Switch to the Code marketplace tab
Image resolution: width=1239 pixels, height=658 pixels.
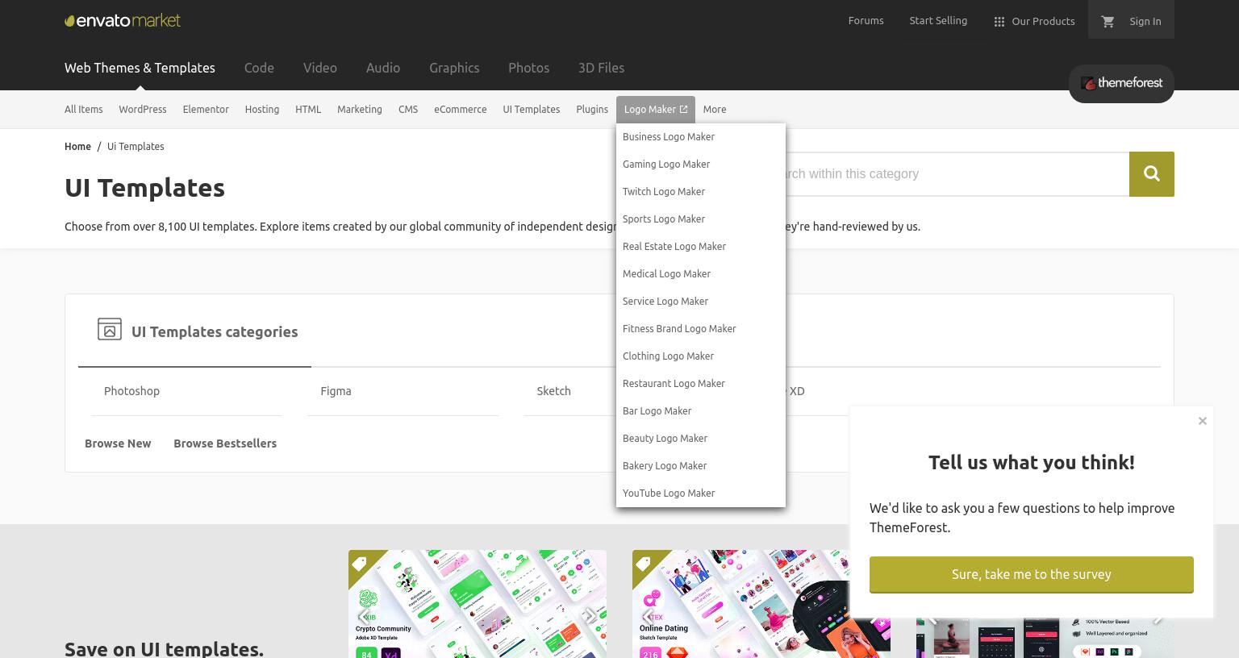tap(259, 68)
